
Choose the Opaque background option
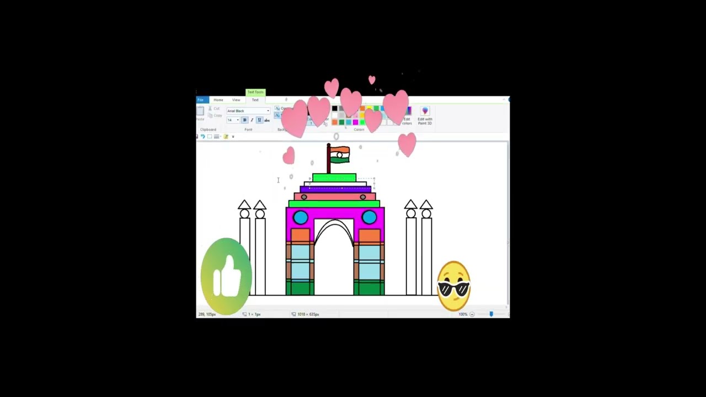click(x=282, y=108)
